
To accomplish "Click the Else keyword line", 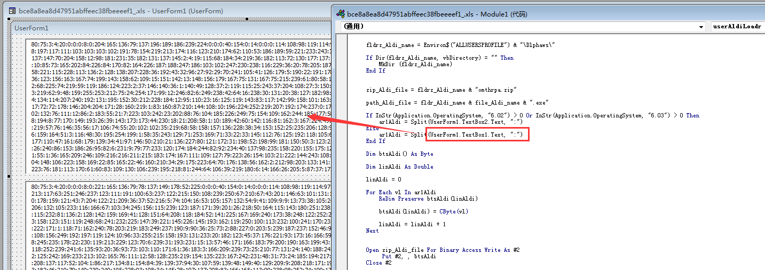I will click(373, 129).
